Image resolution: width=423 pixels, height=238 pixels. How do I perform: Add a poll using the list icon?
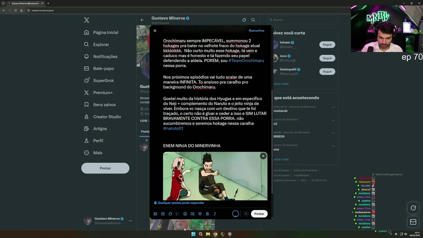coord(178,214)
